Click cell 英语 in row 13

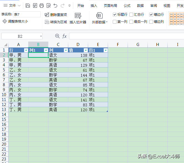(x=58, y=110)
